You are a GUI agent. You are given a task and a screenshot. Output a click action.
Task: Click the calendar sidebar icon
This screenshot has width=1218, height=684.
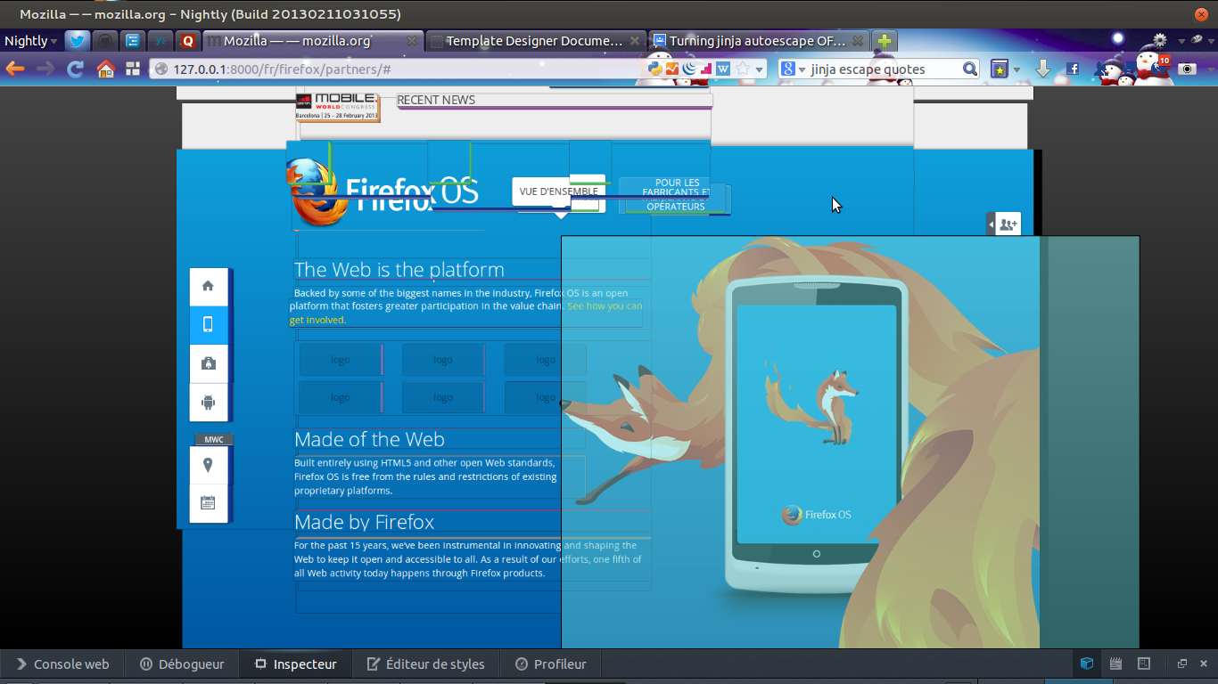[x=208, y=503]
